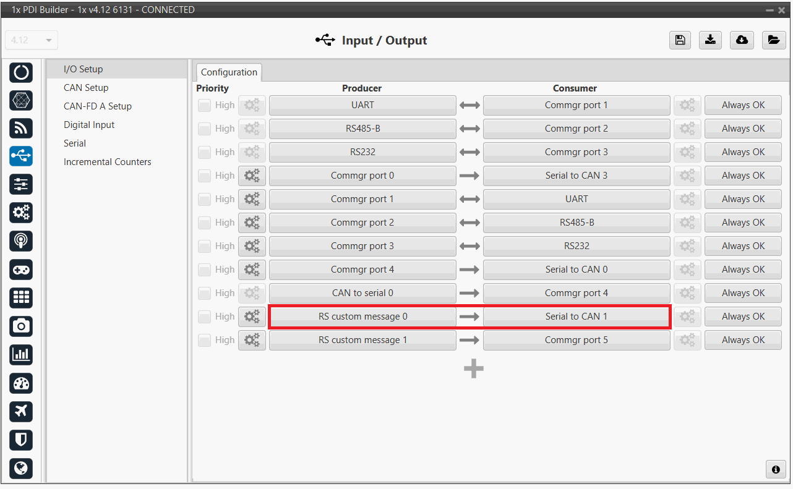Open the gamepad section in sidebar
This screenshot has height=489, width=793.
pyautogui.click(x=21, y=270)
